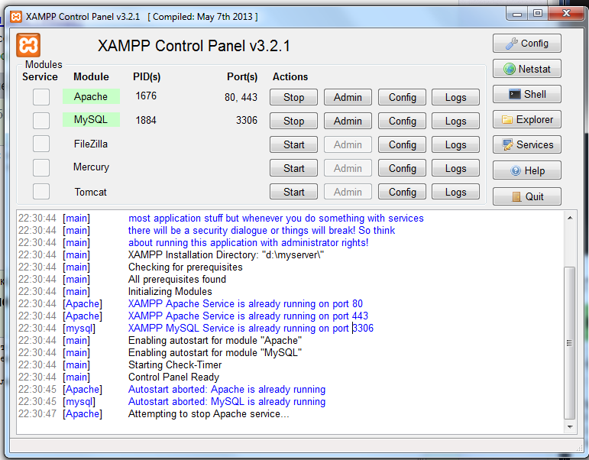
Task: Open Explorer with the folder icon
Action: (526, 119)
